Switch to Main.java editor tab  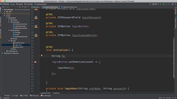35,7
